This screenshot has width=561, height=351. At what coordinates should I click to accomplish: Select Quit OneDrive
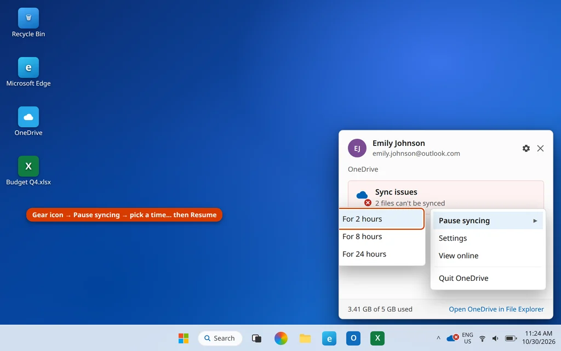tap(488, 278)
